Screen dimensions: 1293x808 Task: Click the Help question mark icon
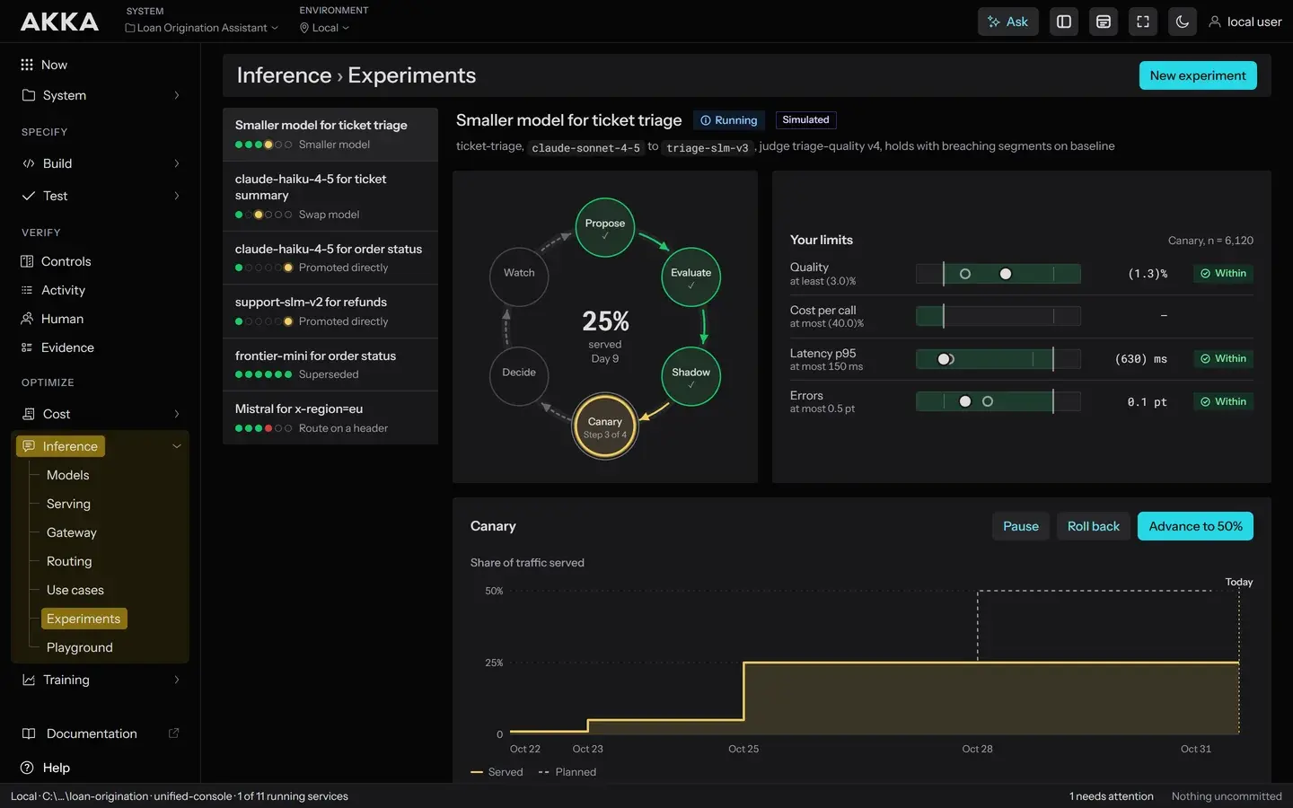[27, 768]
